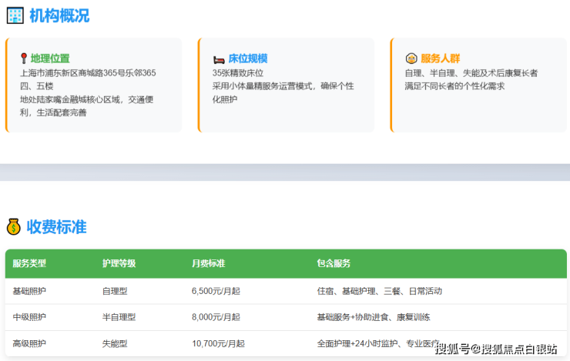Click the location pin icon beside 地理位置

24,58
